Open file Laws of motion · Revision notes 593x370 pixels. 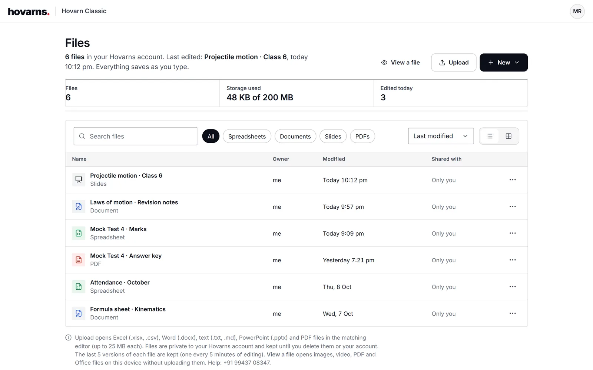pos(134,202)
